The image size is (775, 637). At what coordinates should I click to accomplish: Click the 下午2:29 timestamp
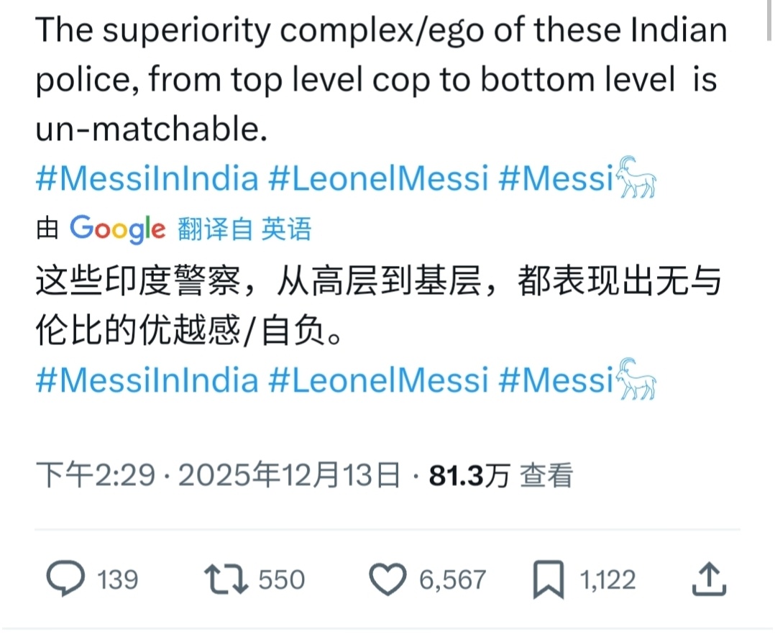pyautogui.click(x=95, y=475)
